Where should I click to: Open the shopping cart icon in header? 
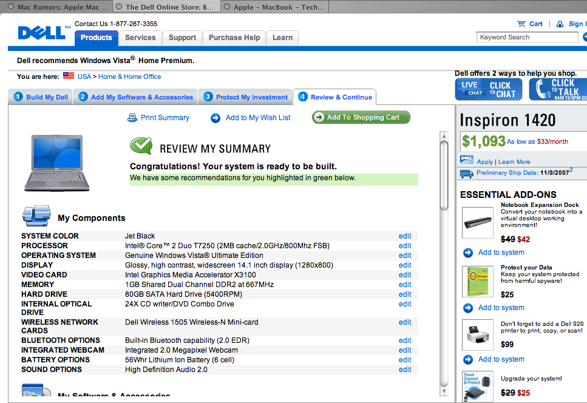pyautogui.click(x=521, y=24)
